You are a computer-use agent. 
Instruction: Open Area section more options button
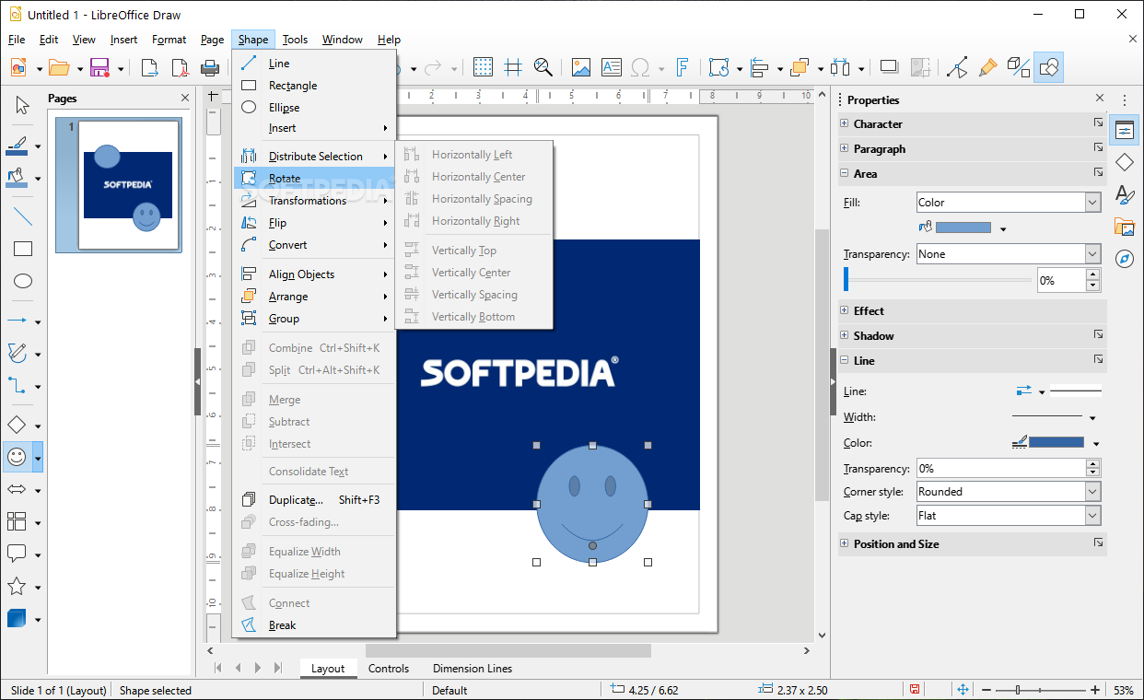pyautogui.click(x=1098, y=173)
